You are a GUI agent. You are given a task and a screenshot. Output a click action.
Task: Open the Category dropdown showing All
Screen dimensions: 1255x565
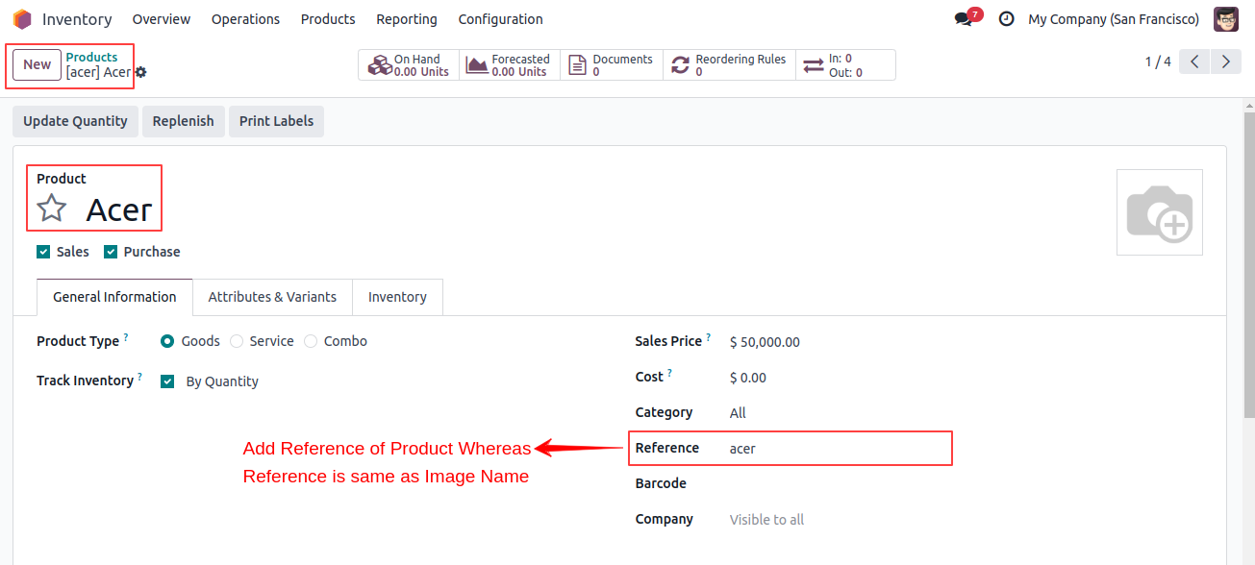tap(738, 412)
